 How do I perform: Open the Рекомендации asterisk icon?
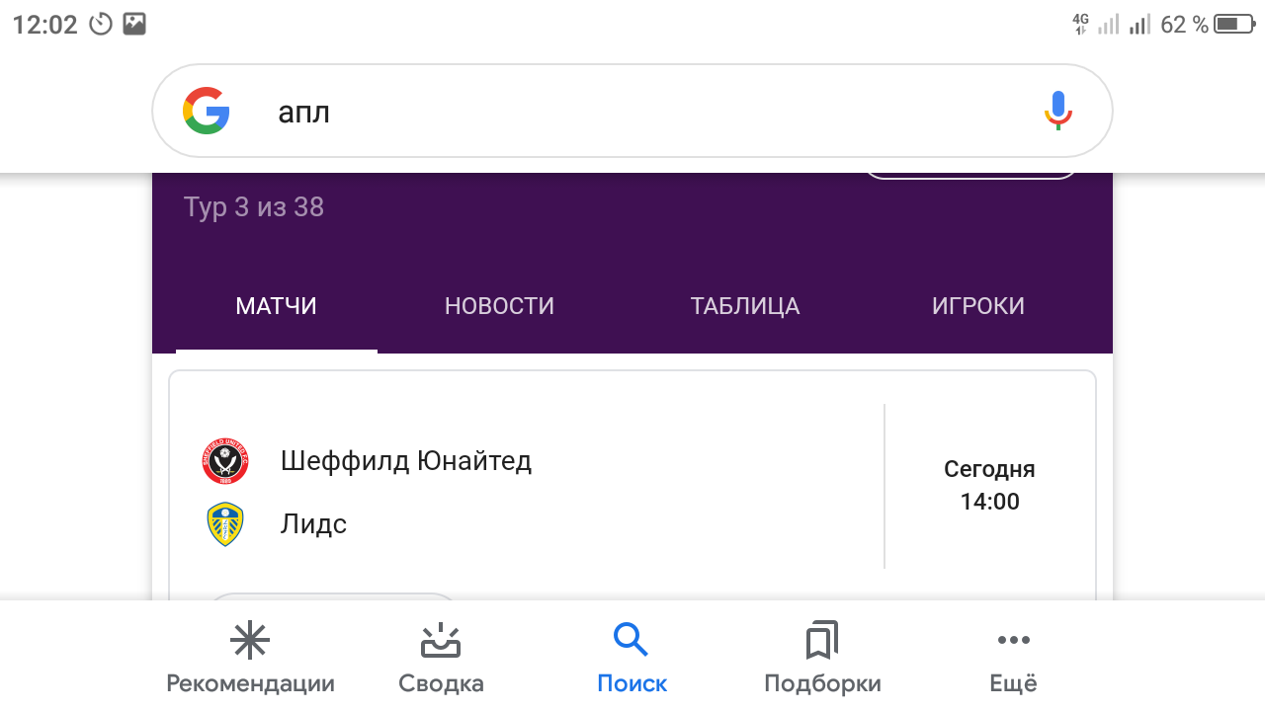(x=250, y=641)
